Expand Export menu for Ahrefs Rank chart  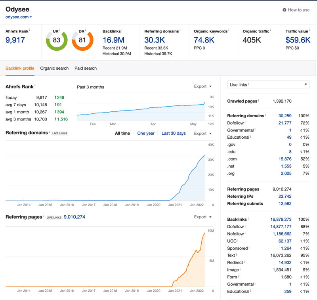[x=202, y=86]
